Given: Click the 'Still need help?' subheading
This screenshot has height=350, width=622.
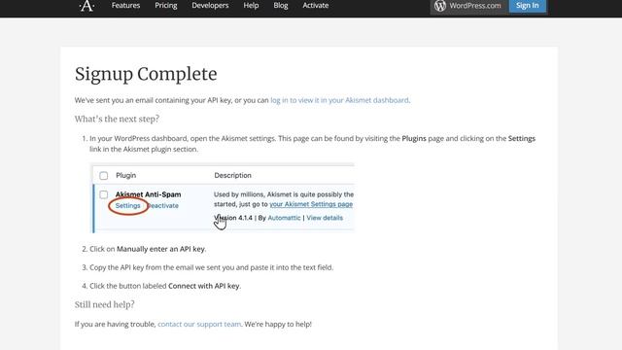Looking at the screenshot, I should pyautogui.click(x=105, y=304).
